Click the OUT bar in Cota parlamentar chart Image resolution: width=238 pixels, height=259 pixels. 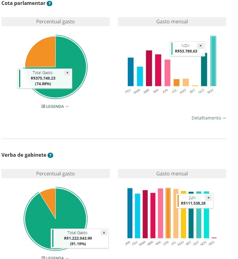[x=204, y=74]
